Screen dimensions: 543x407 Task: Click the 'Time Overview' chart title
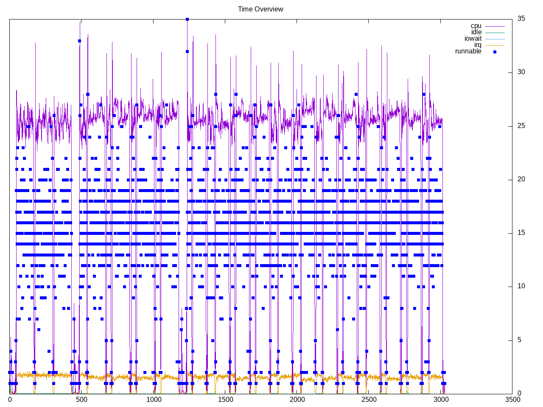(x=260, y=9)
